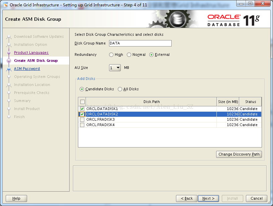
Task: Close the installer window
Action: (263, 4)
